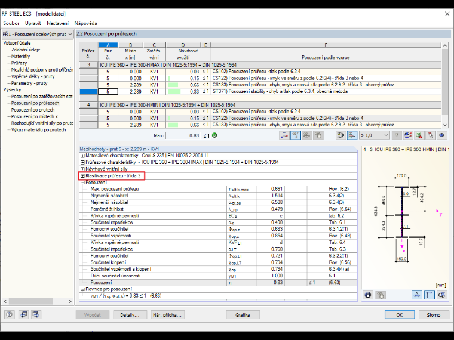Select Parametry - pruty in navigator
The width and height of the screenshot is (454, 340).
[29, 83]
